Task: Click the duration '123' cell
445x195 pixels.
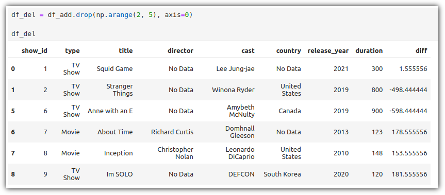Action: click(377, 132)
